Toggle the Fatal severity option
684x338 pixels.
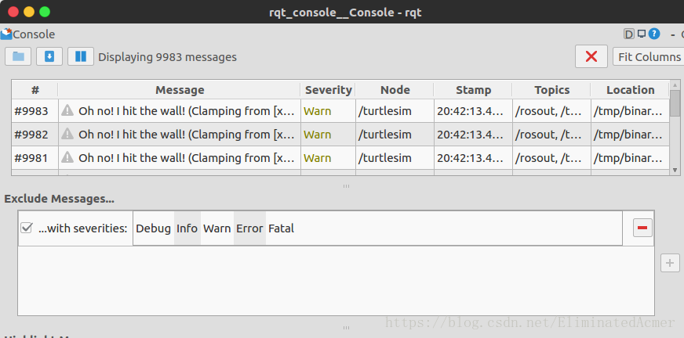(281, 228)
